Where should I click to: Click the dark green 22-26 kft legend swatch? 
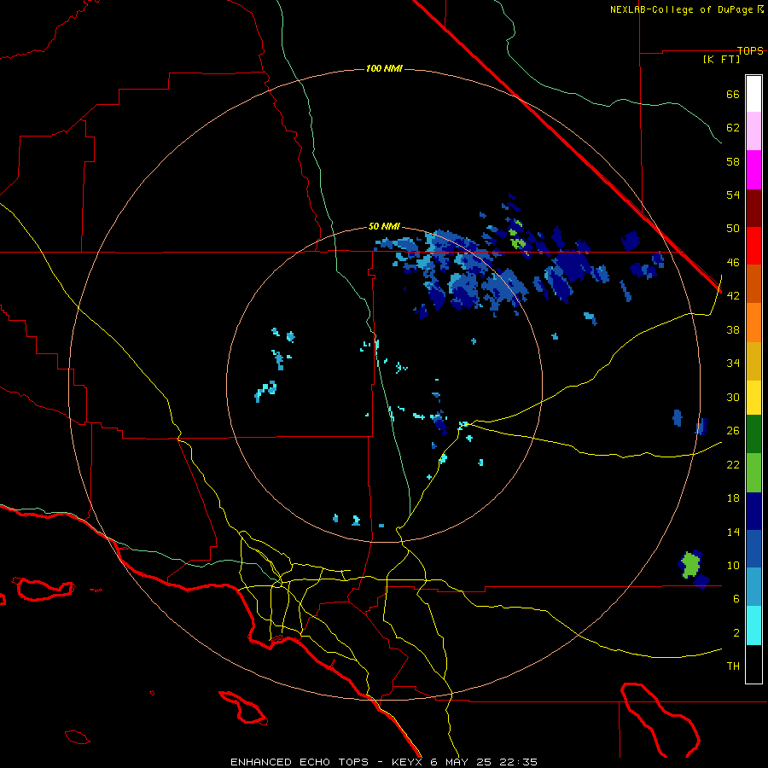click(x=753, y=434)
